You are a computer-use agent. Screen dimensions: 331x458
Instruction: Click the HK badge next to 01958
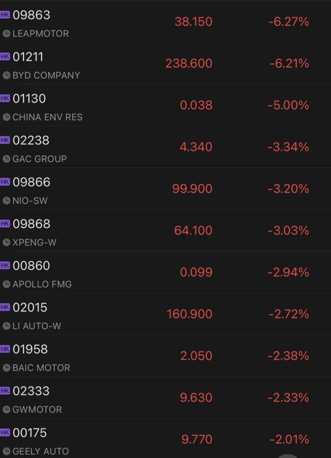(x=5, y=349)
